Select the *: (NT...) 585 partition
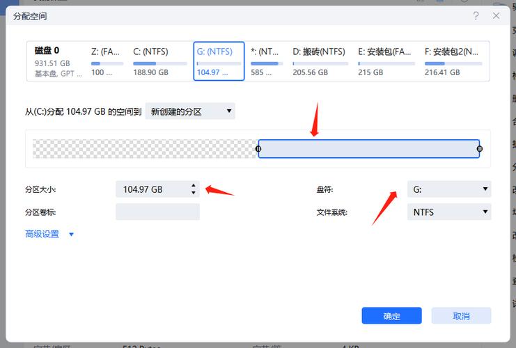The height and width of the screenshot is (348, 516). [267, 61]
